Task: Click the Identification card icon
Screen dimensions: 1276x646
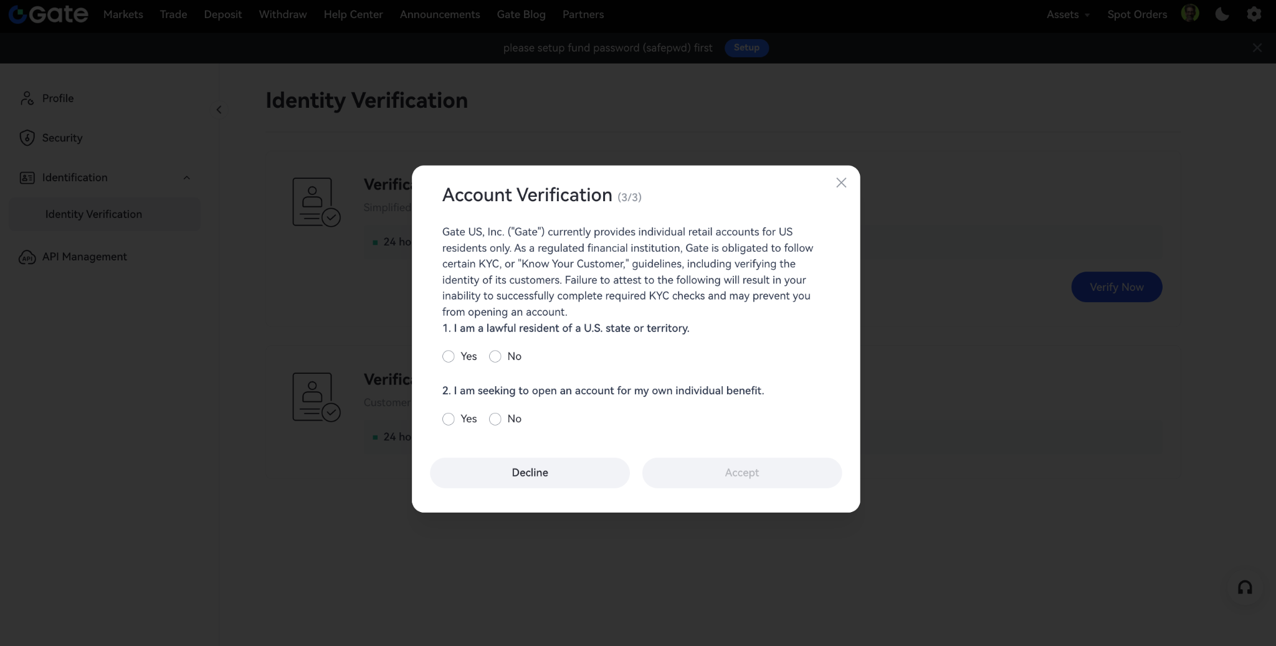Action: (27, 178)
